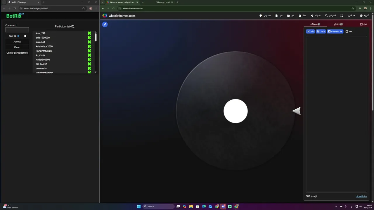The height and width of the screenshot is (210, 374).
Task: Click the Kick icon next to 9io_MAHA
Action: click(90, 64)
